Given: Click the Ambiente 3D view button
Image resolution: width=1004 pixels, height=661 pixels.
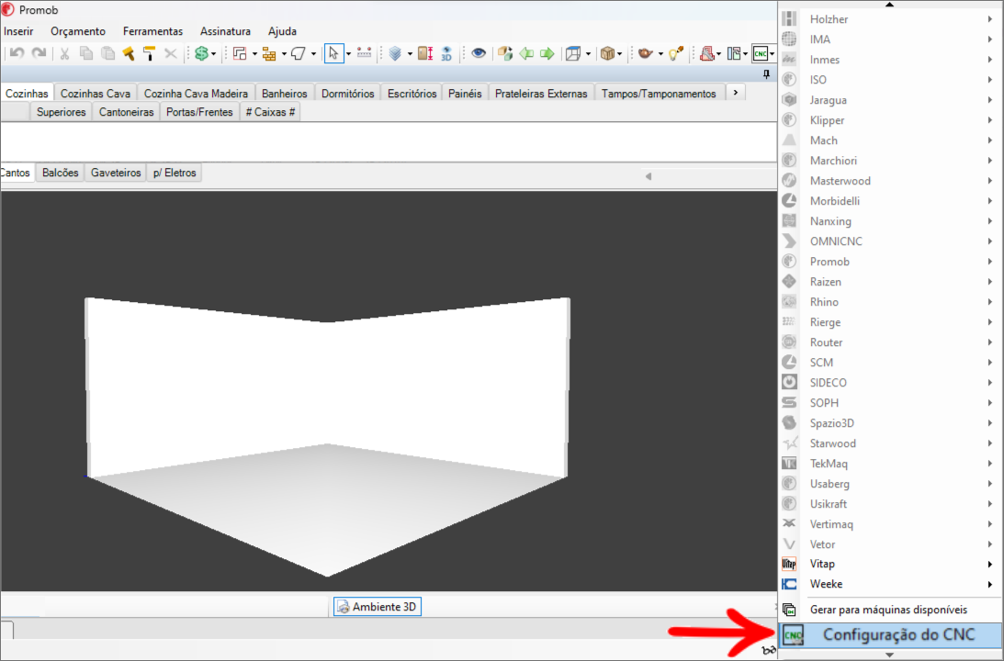Looking at the screenshot, I should (x=378, y=607).
